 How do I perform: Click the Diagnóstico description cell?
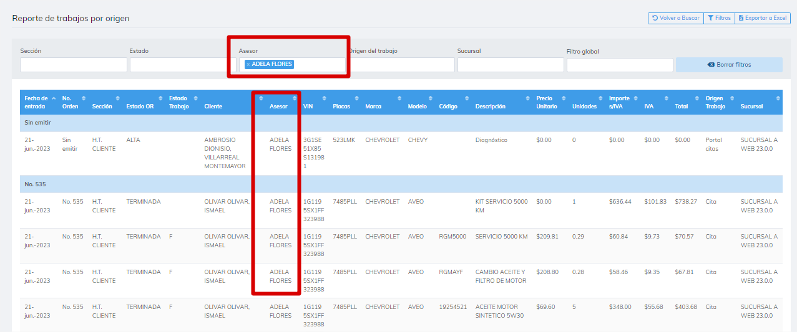(491, 140)
